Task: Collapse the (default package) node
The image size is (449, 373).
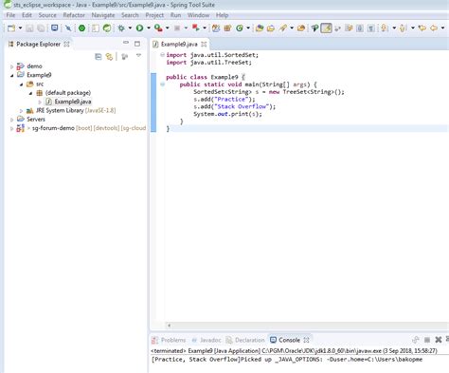Action: coord(30,93)
